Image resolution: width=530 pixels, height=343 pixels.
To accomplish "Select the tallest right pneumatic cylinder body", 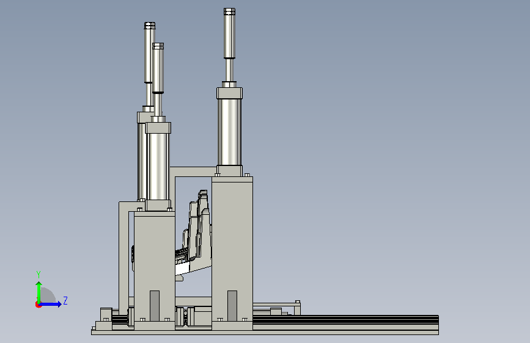I will [x=229, y=132].
